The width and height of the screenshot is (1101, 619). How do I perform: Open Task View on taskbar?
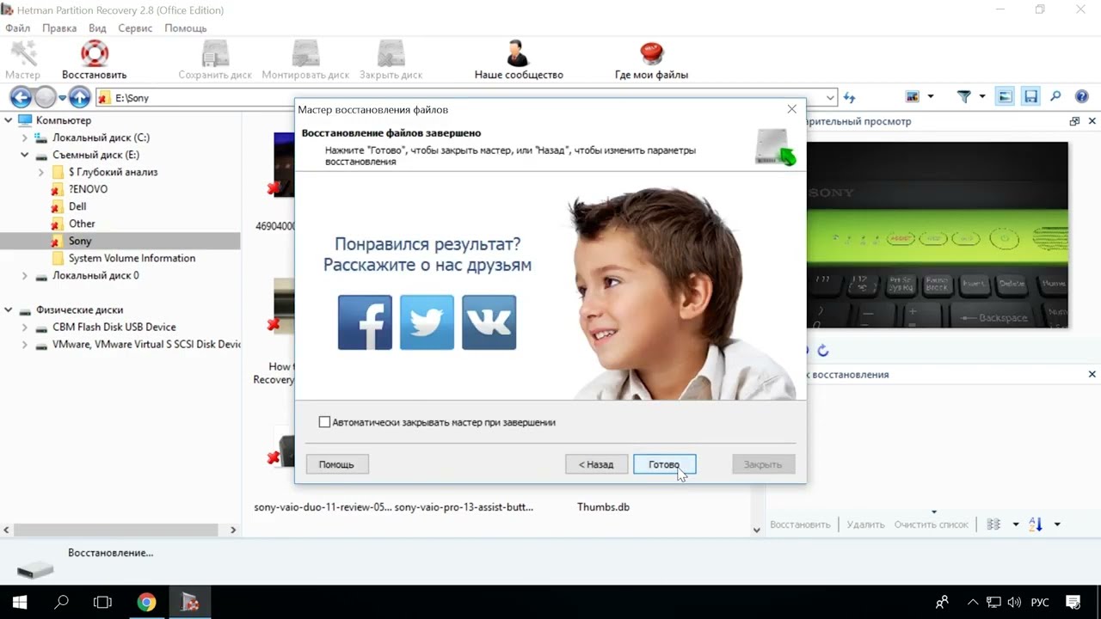102,602
